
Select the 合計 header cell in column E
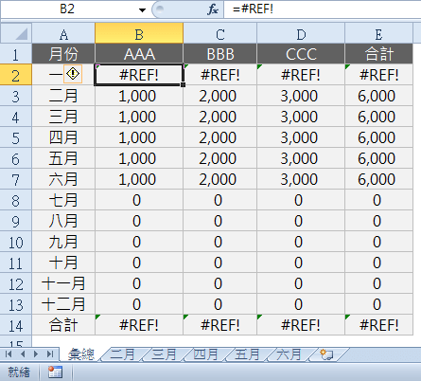pyautogui.click(x=379, y=54)
